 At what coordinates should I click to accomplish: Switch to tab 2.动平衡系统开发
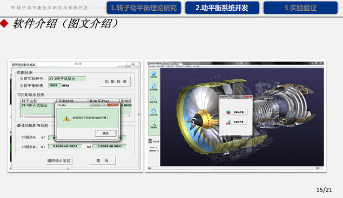coord(222,8)
